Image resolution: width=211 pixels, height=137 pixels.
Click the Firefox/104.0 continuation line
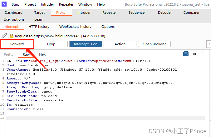tap(21, 74)
